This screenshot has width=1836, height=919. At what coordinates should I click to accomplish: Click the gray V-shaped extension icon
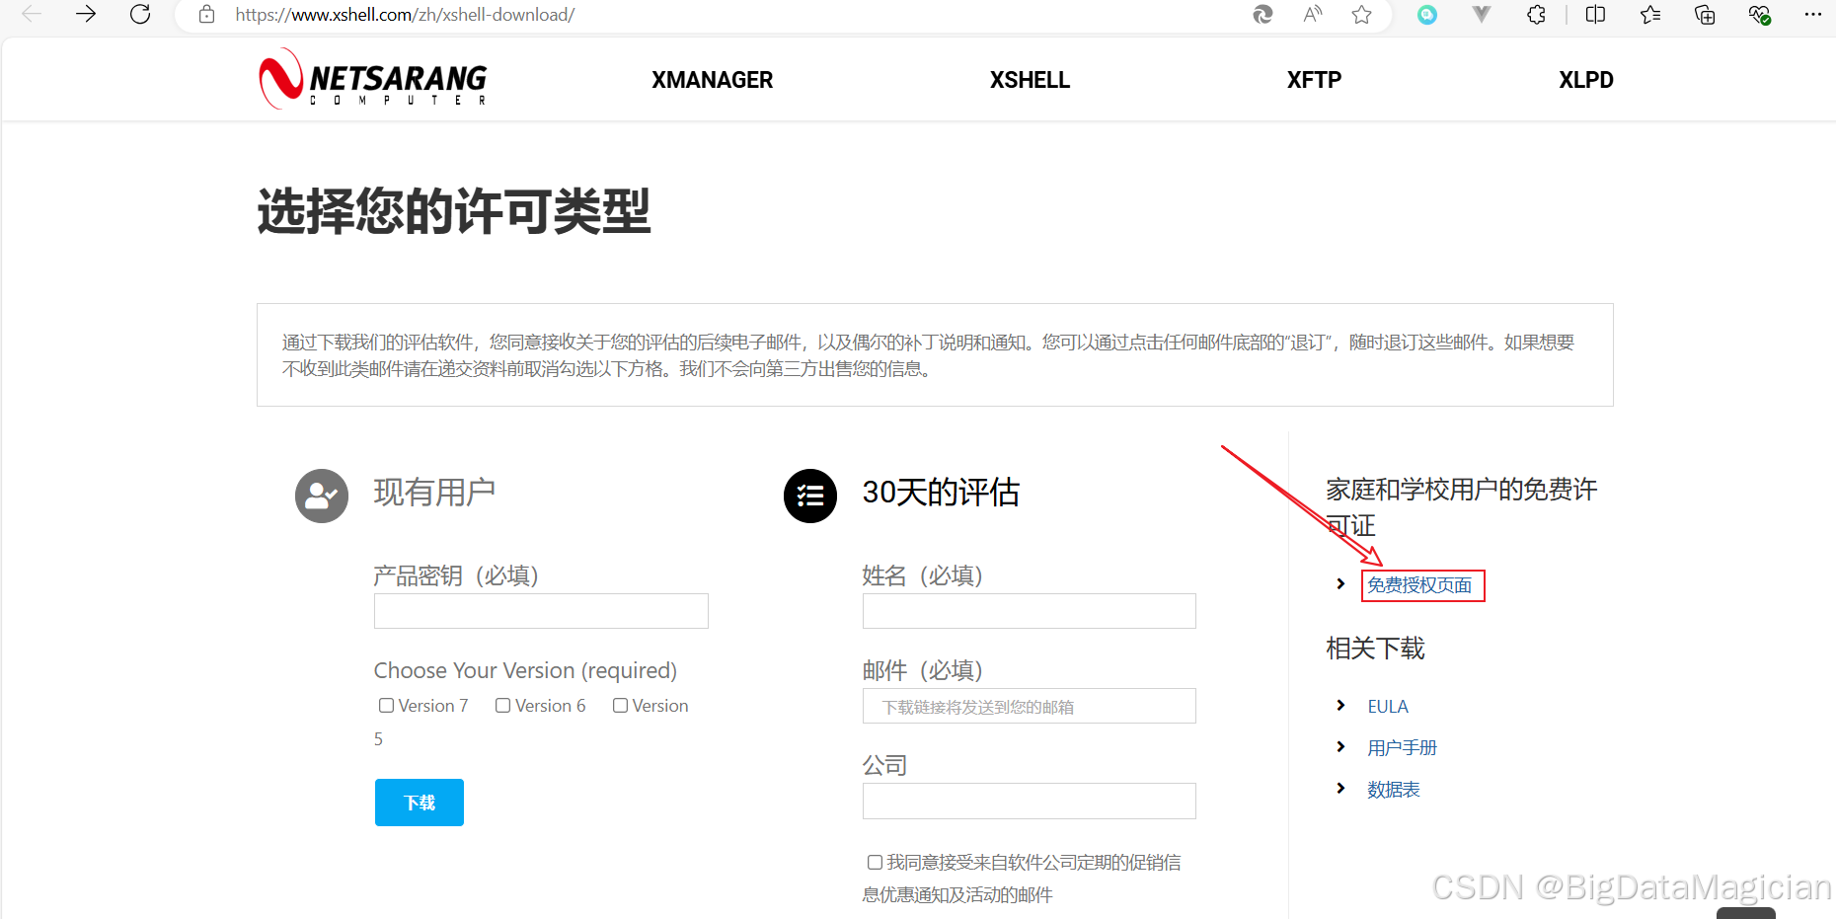[x=1482, y=14]
